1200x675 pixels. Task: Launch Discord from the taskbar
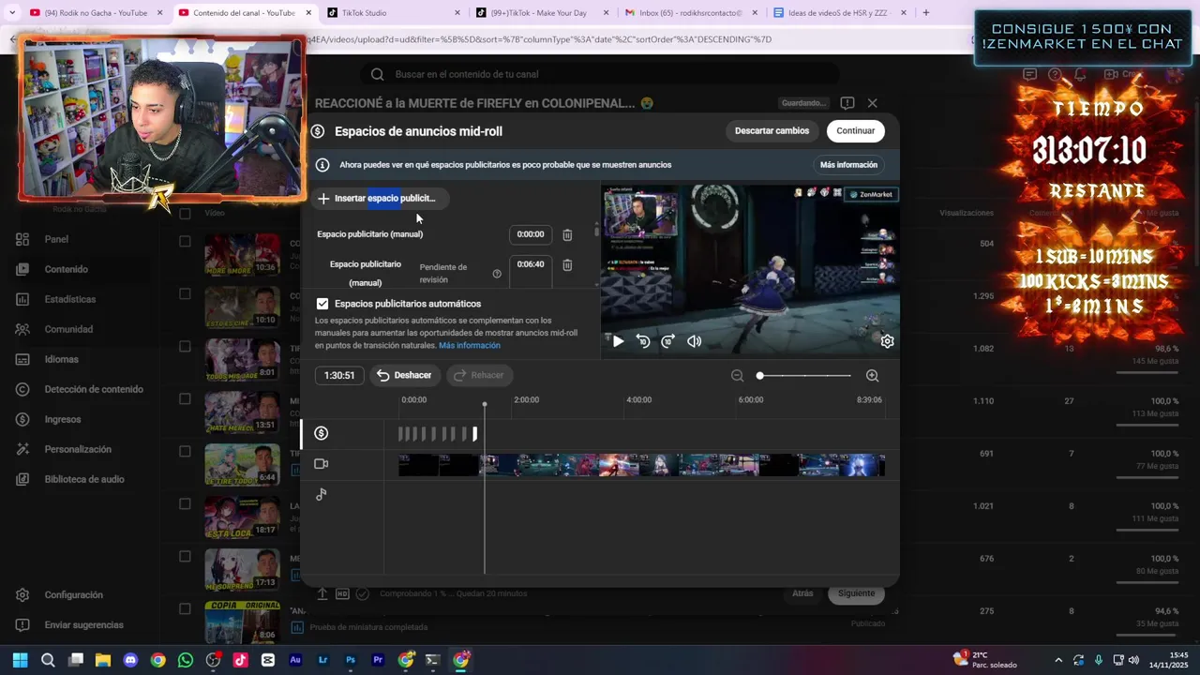coord(130,660)
